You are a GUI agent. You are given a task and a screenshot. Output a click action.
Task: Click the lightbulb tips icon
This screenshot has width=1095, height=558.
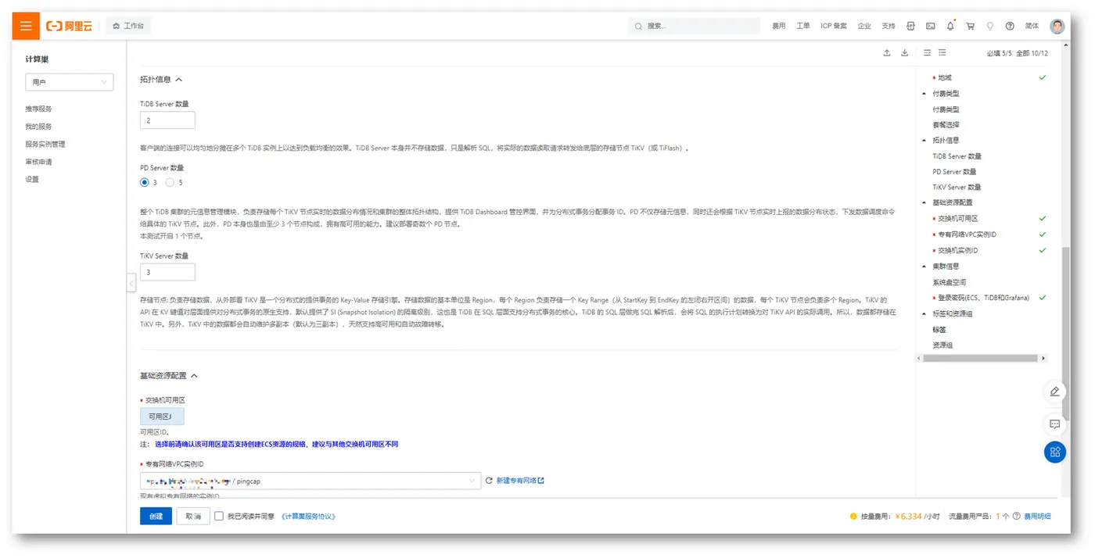[x=990, y=26]
